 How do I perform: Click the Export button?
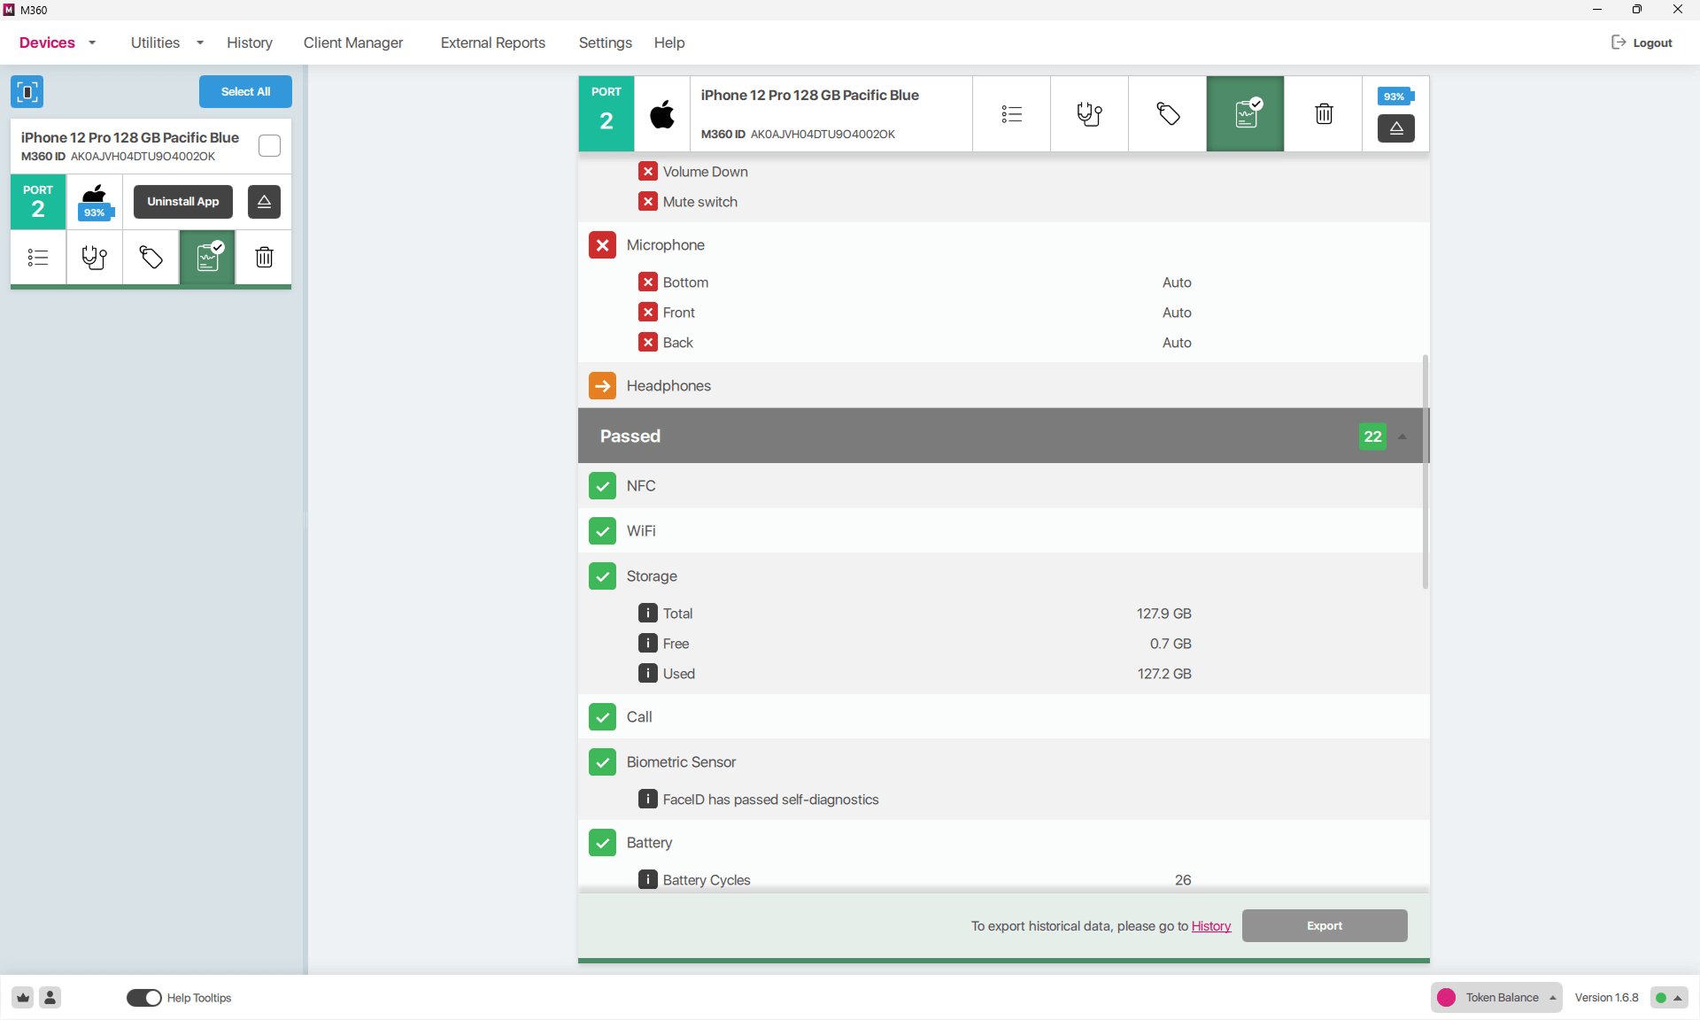pos(1325,926)
